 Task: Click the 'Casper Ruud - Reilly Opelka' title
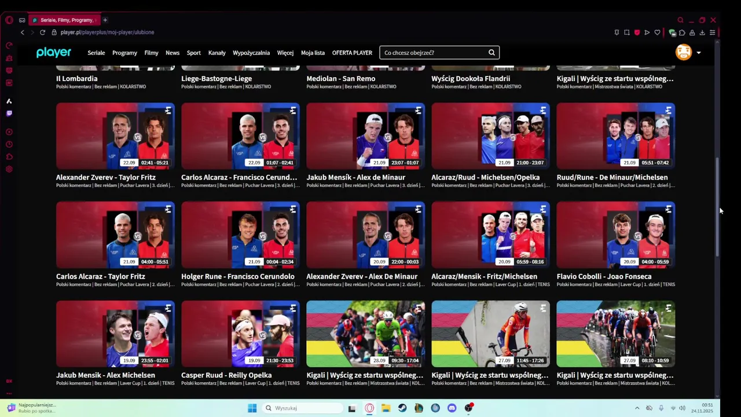[226, 375]
